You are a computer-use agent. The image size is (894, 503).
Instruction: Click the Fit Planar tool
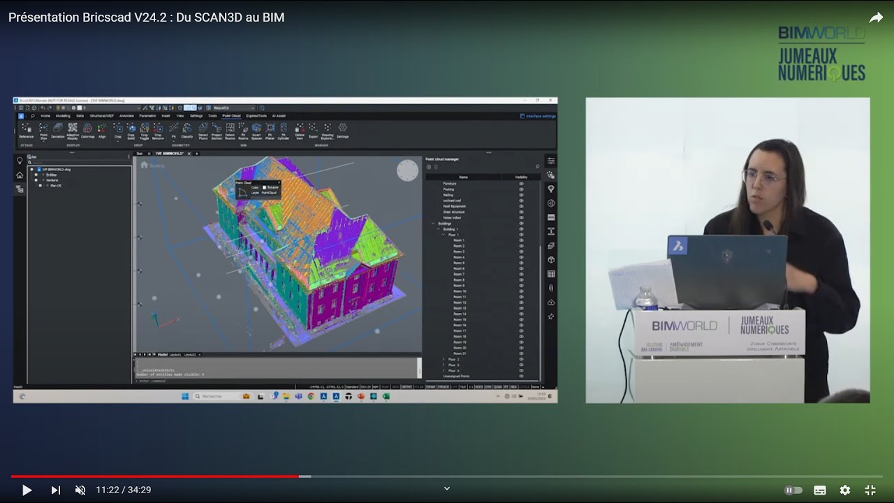click(270, 131)
